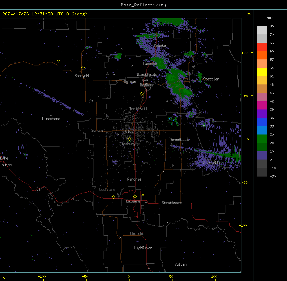Pick the red 65–60 dBZ legend swatch
Viewport: 287px width, 281px height.
click(x=262, y=47)
